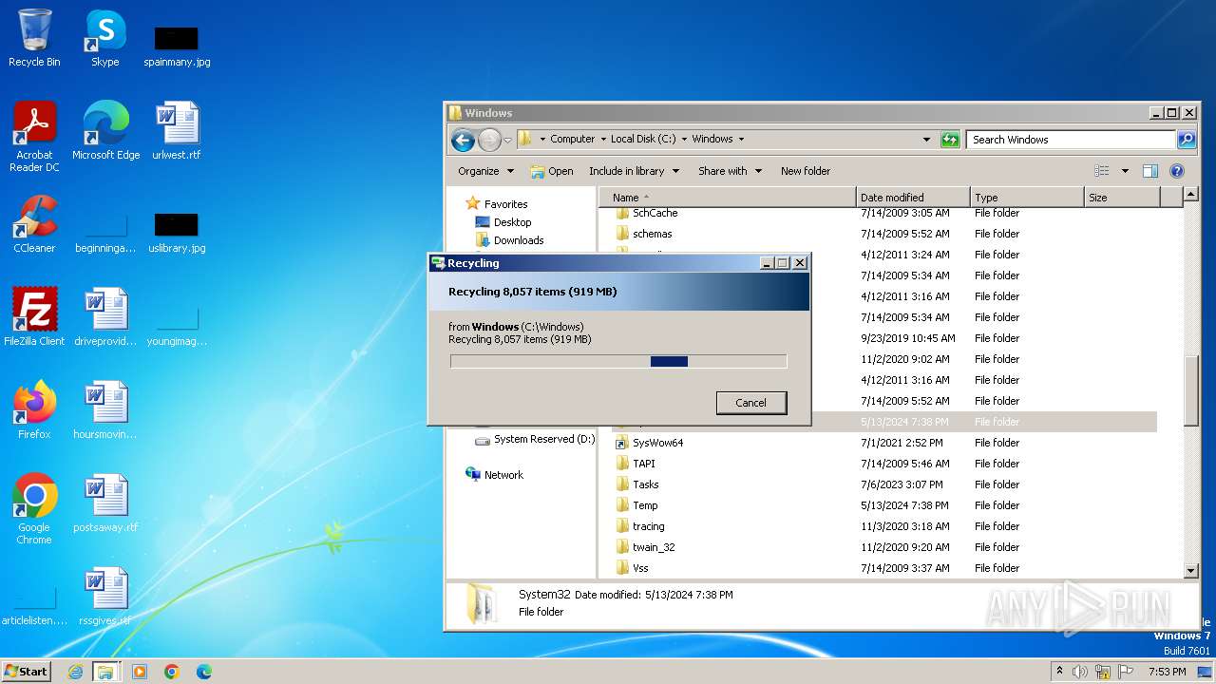Click the recycling progress bar
The width and height of the screenshot is (1216, 684).
tap(618, 361)
